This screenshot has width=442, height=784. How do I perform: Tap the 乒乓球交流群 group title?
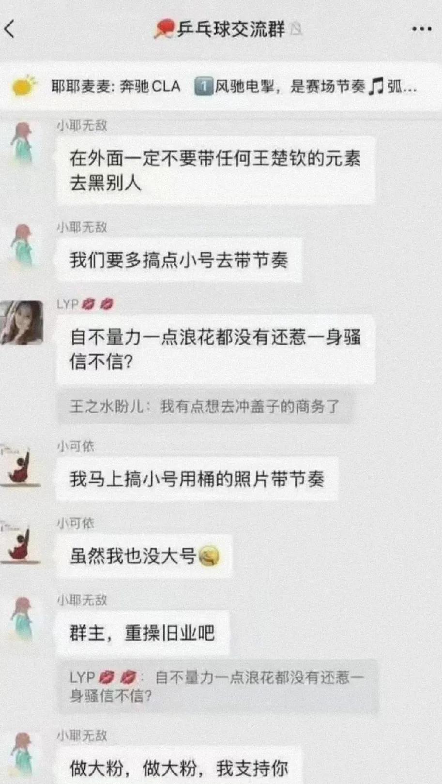[x=230, y=30]
